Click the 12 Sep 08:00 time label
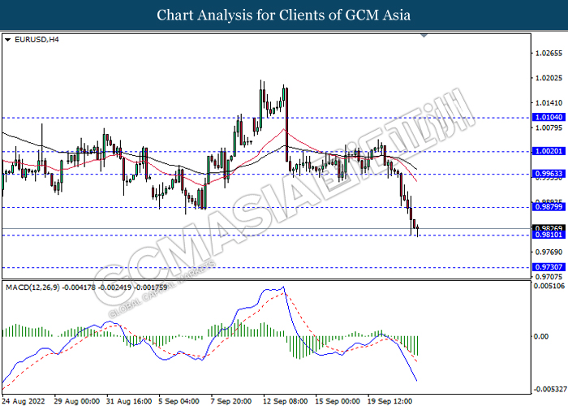 (285, 401)
